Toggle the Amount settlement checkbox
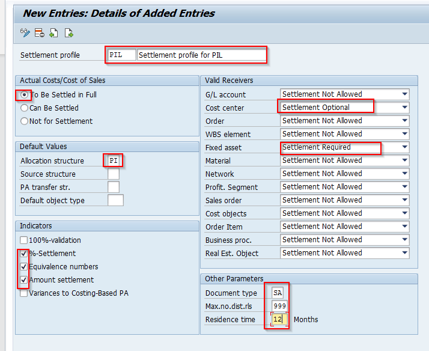The height and width of the screenshot is (351, 429). click(24, 280)
